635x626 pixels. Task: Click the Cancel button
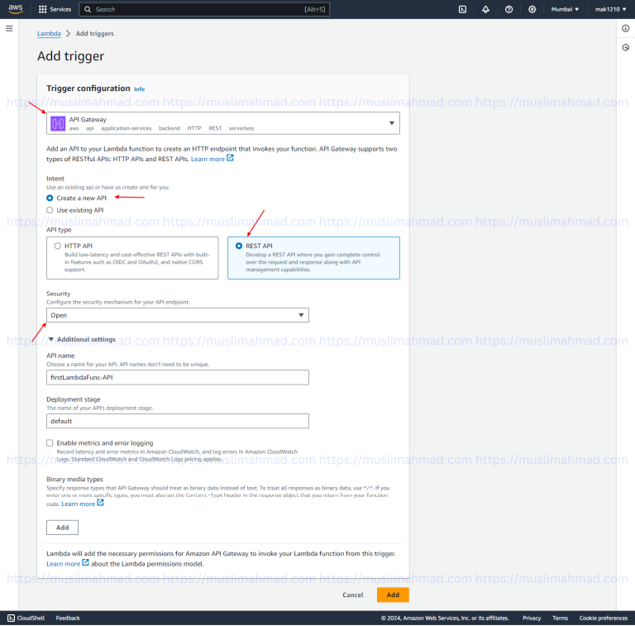[353, 595]
